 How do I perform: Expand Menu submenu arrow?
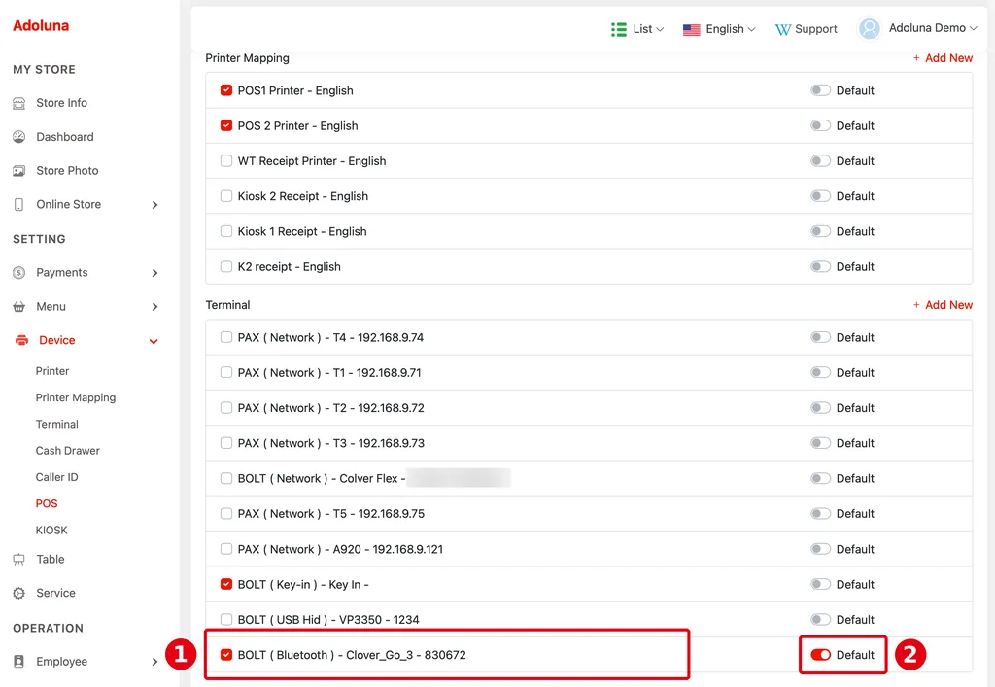(x=154, y=307)
